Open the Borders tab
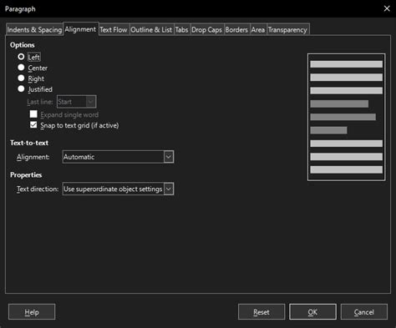 pos(236,30)
